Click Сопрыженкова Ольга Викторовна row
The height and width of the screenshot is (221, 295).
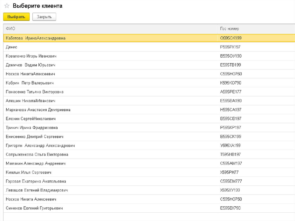(37, 154)
